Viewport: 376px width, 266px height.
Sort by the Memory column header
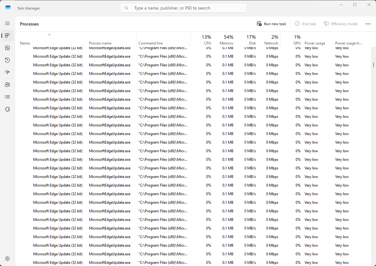coord(225,39)
